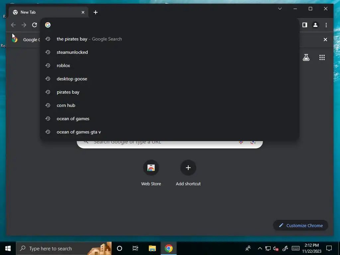Open the Google apps grid
The height and width of the screenshot is (255, 340).
322,57
